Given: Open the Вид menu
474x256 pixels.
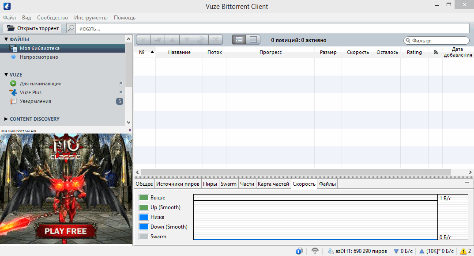Looking at the screenshot, I should point(26,18).
